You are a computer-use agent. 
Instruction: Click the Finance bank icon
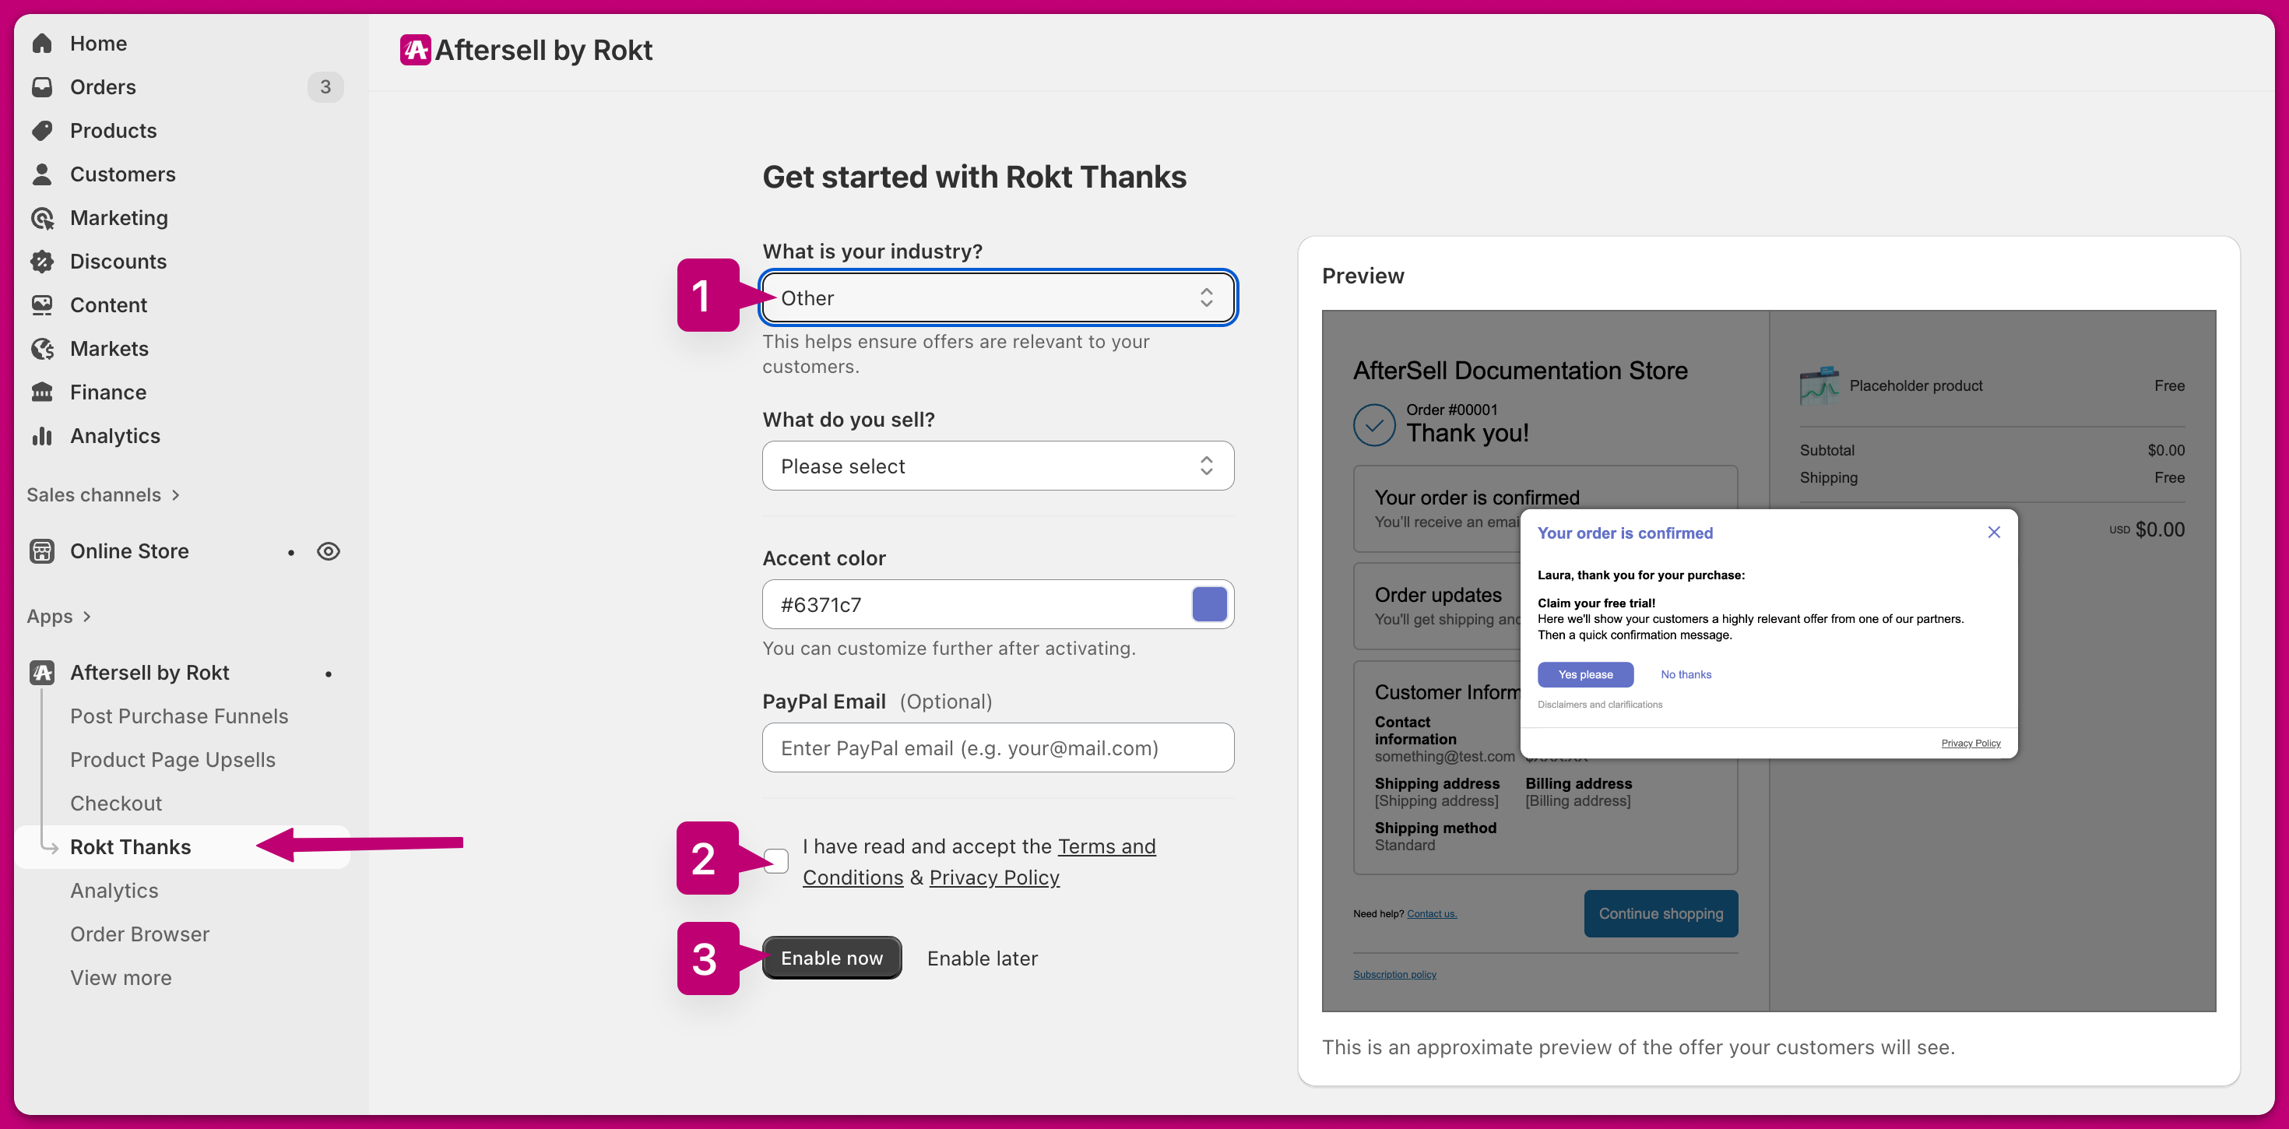[42, 392]
